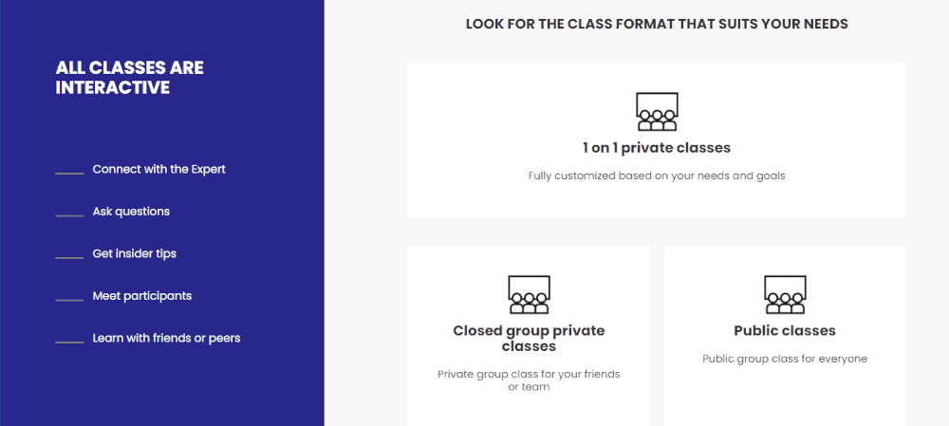This screenshot has height=426, width=949.
Task: Click the ALL CLASSES ARE INTERACTIVE heading
Action: [129, 78]
